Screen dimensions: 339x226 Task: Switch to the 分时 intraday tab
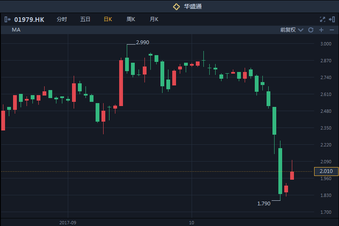[x=62, y=19]
